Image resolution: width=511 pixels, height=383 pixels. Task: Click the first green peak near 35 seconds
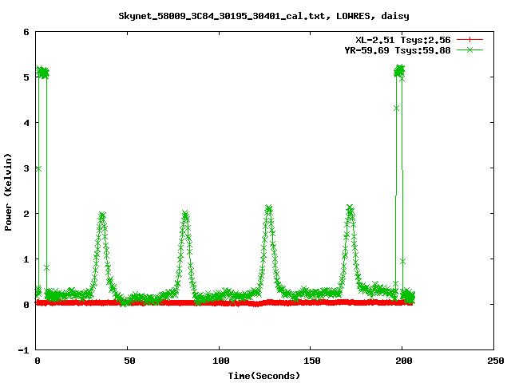pyautogui.click(x=102, y=216)
